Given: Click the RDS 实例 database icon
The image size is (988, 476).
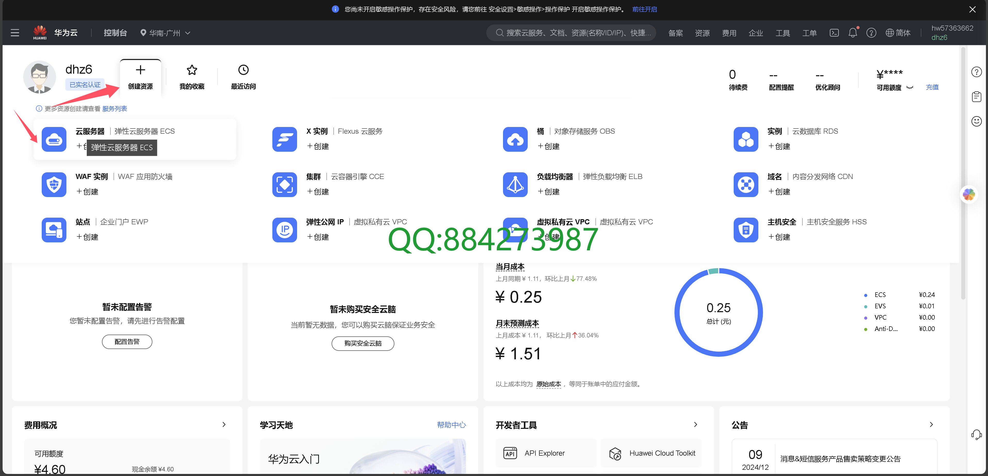Looking at the screenshot, I should pos(746,139).
